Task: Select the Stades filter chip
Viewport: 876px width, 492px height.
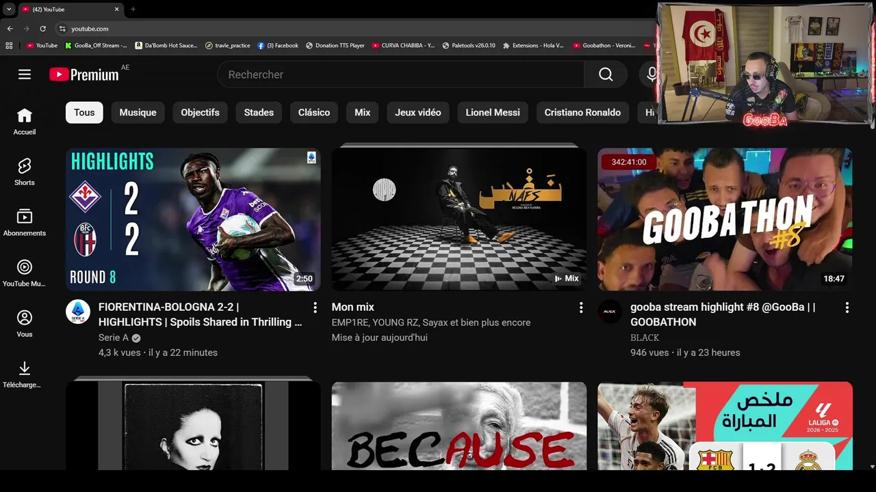Action: (x=259, y=112)
